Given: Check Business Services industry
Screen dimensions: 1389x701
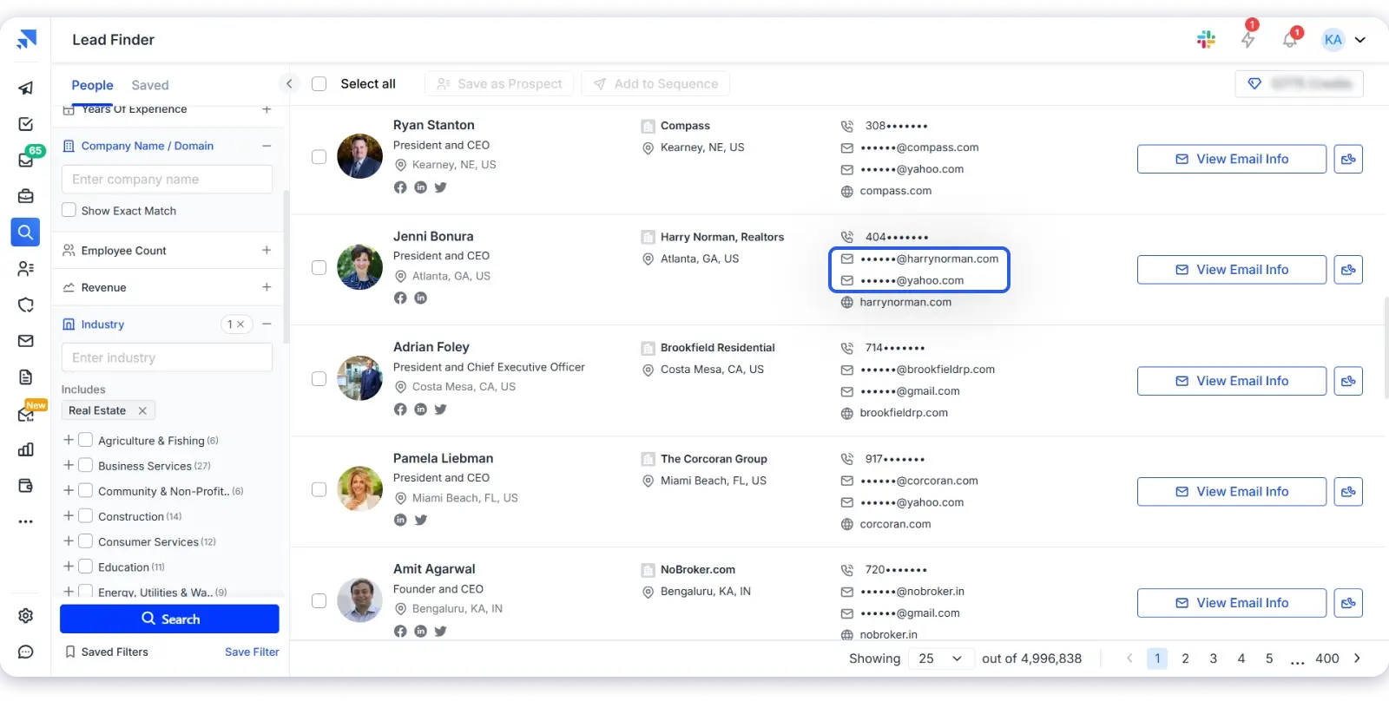Looking at the screenshot, I should 85,465.
